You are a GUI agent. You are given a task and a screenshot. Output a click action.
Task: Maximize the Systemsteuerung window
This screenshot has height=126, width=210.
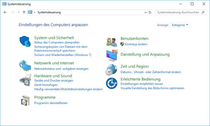[x=192, y=4]
